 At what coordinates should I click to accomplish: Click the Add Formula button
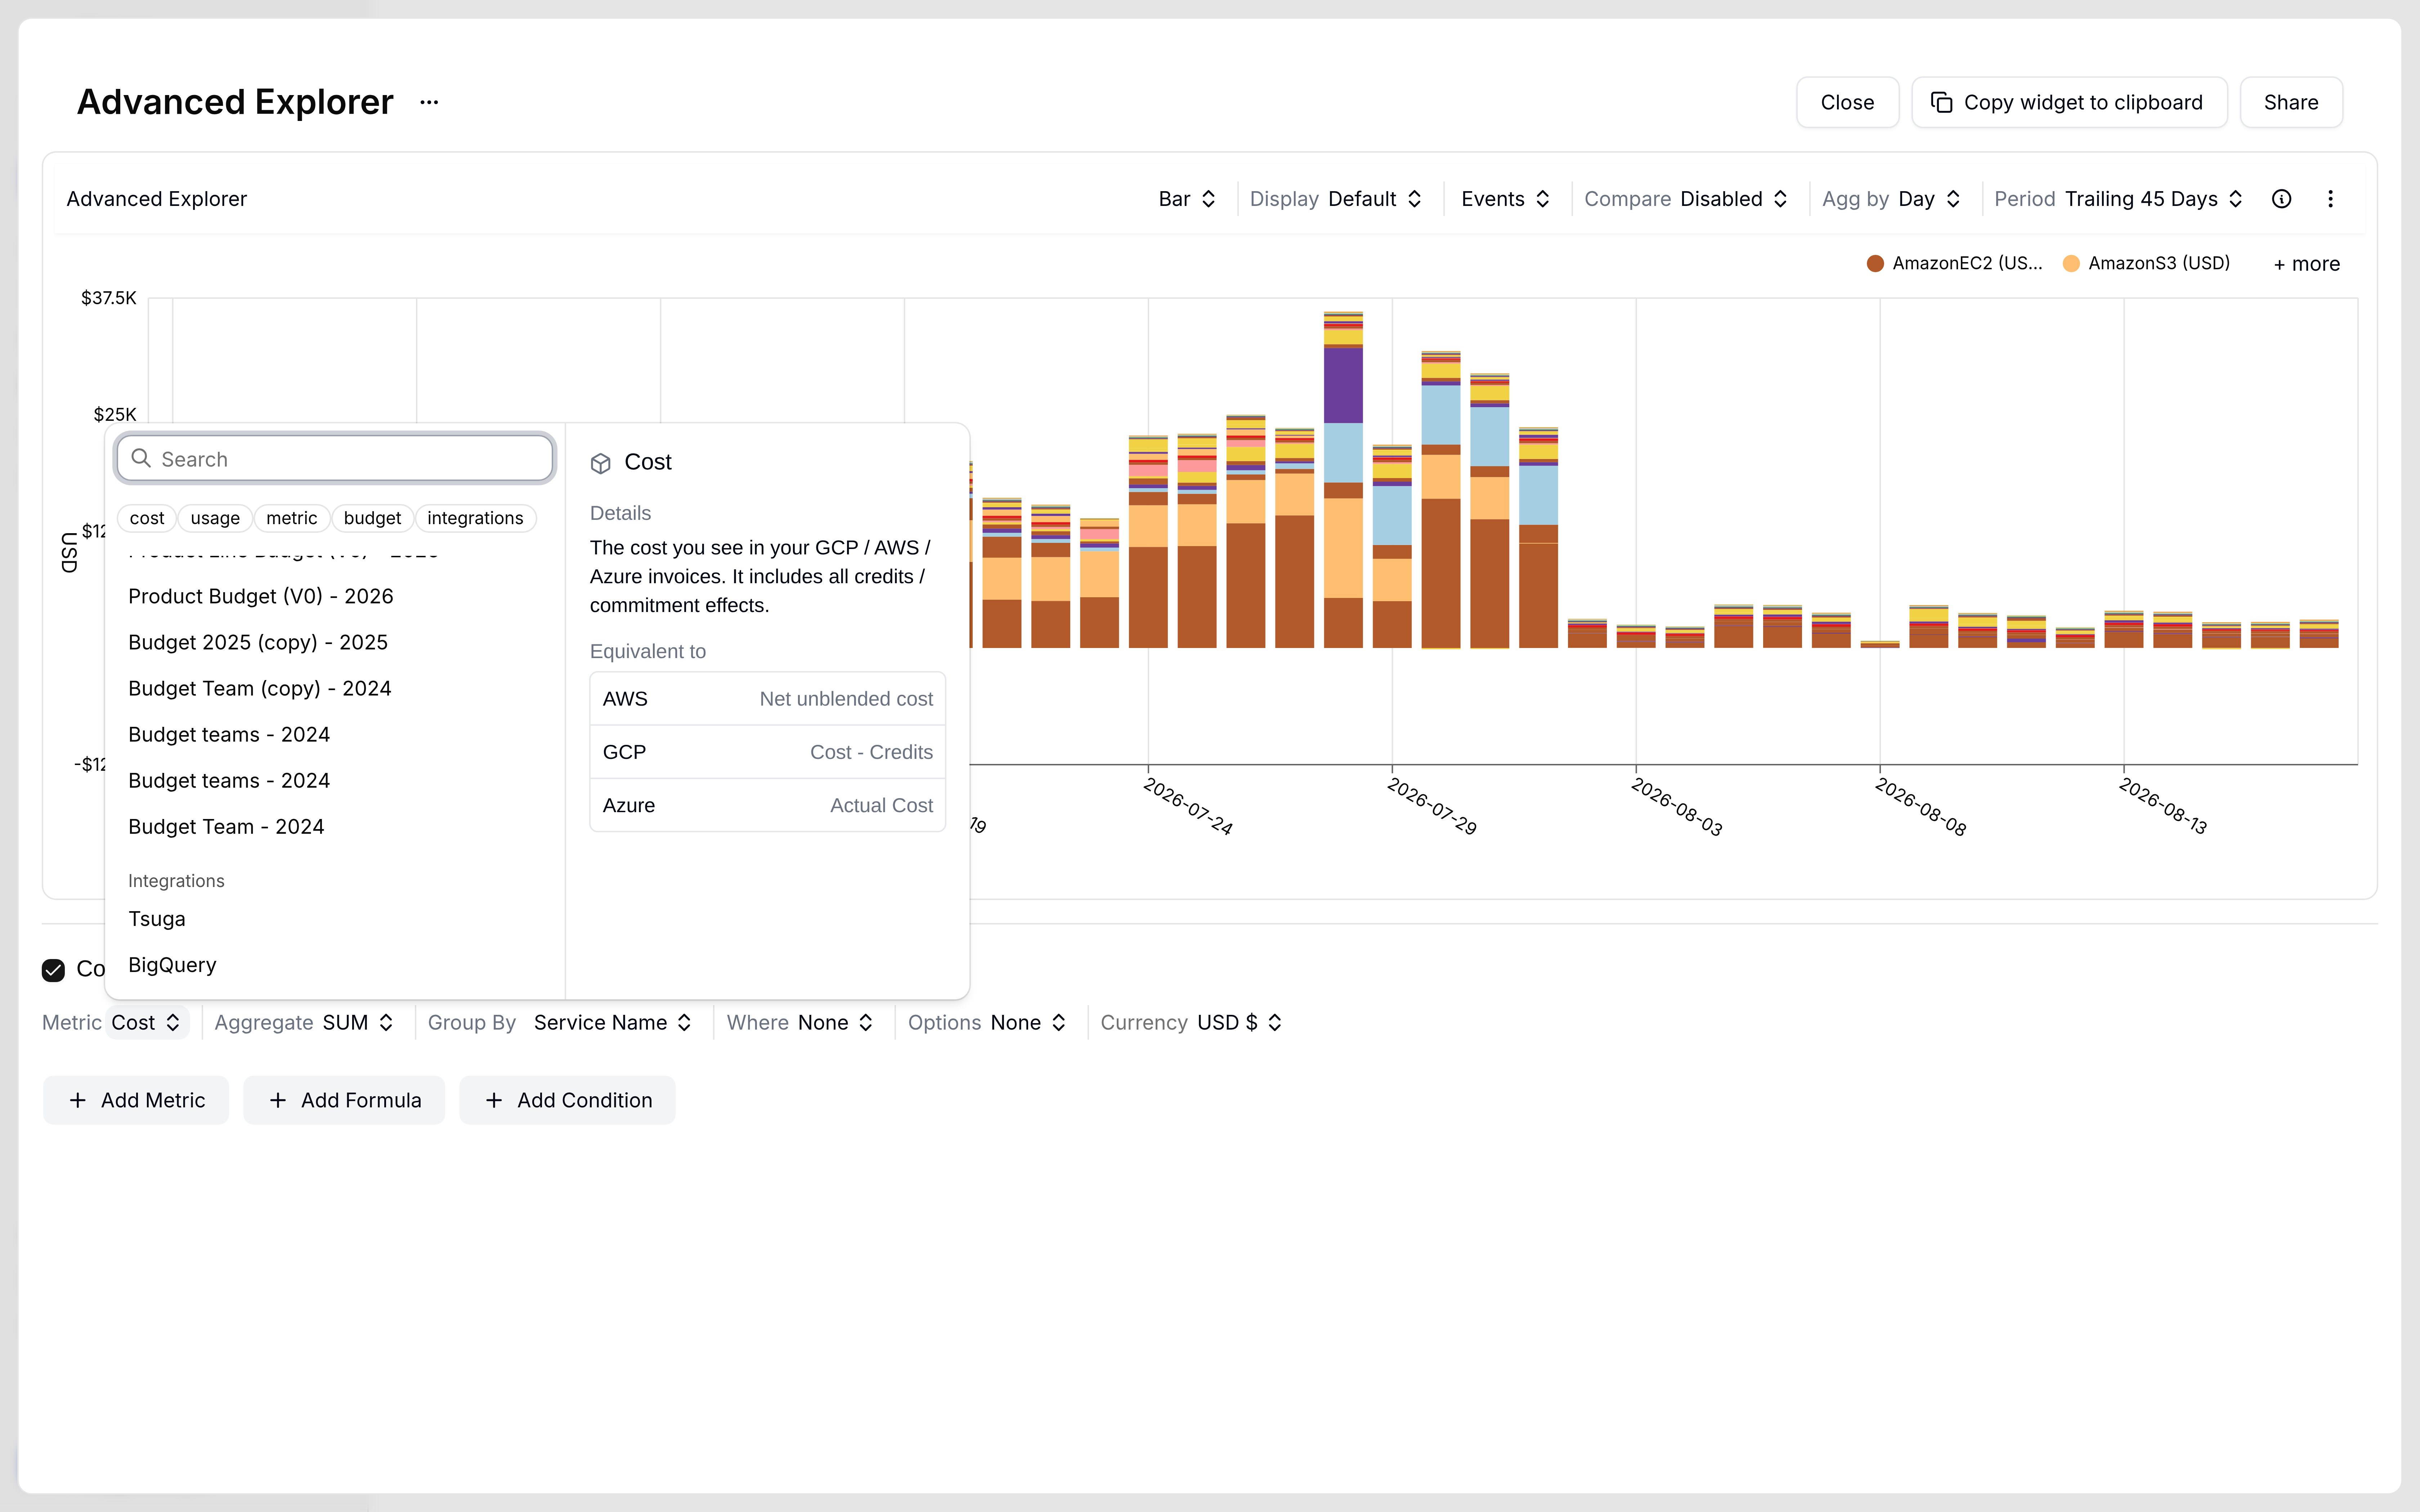click(x=344, y=1100)
